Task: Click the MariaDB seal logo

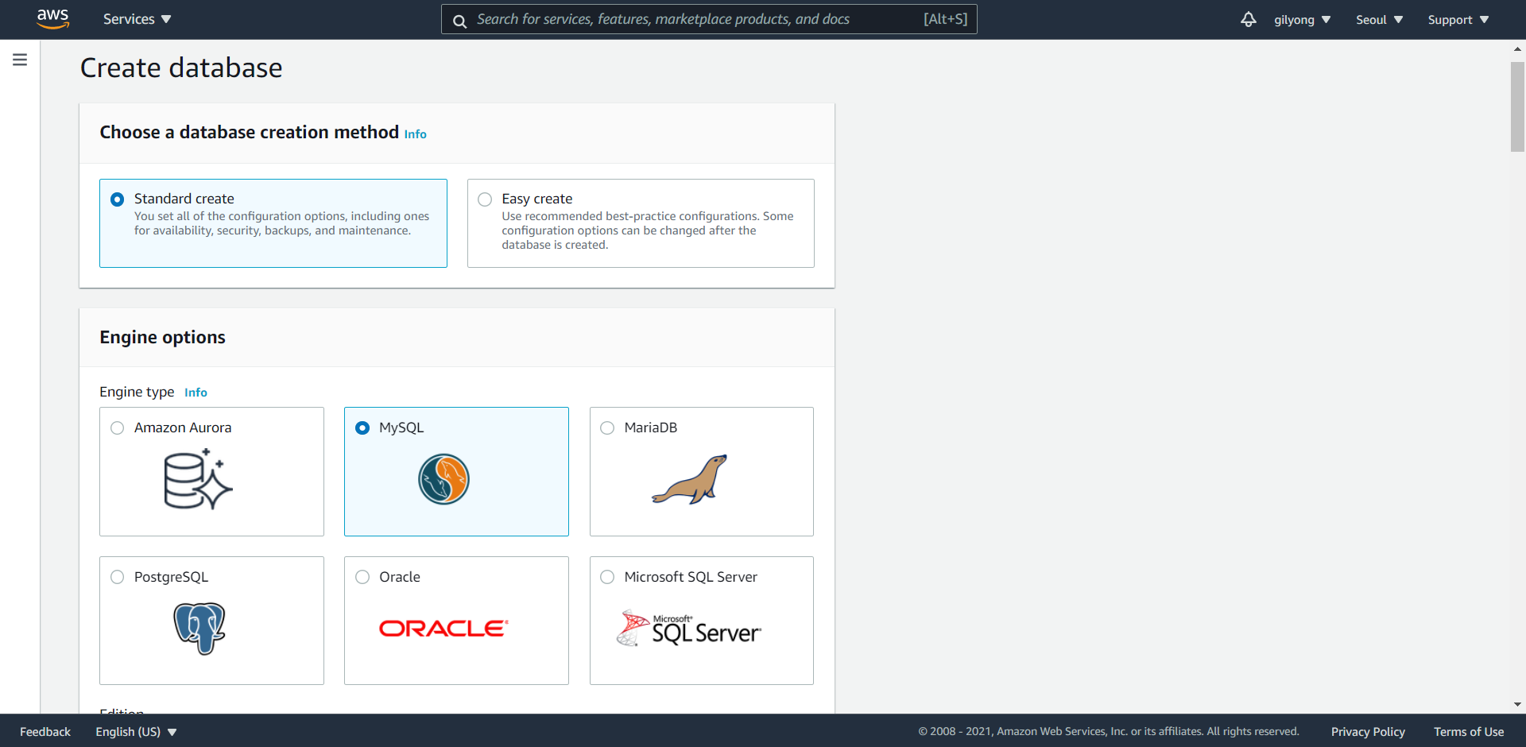Action: 690,479
